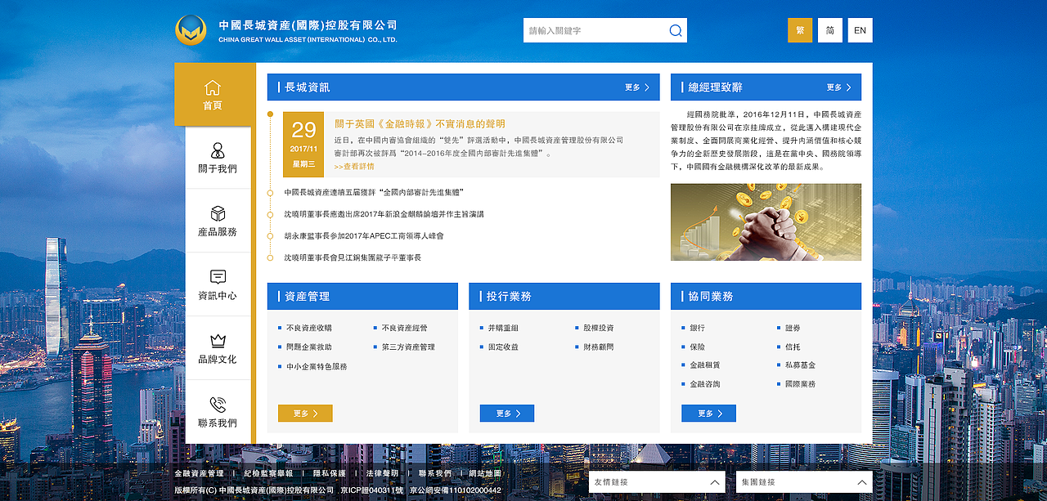
Task: Open the 并購重組 link
Action: pyautogui.click(x=503, y=328)
